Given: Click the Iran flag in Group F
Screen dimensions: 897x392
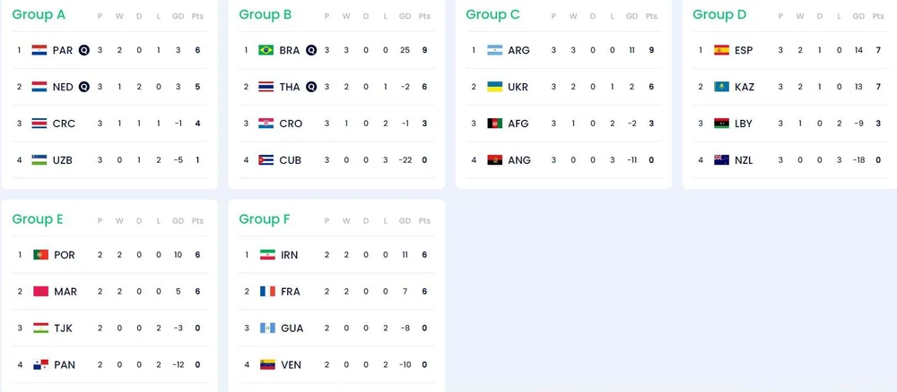Looking at the screenshot, I should [267, 255].
